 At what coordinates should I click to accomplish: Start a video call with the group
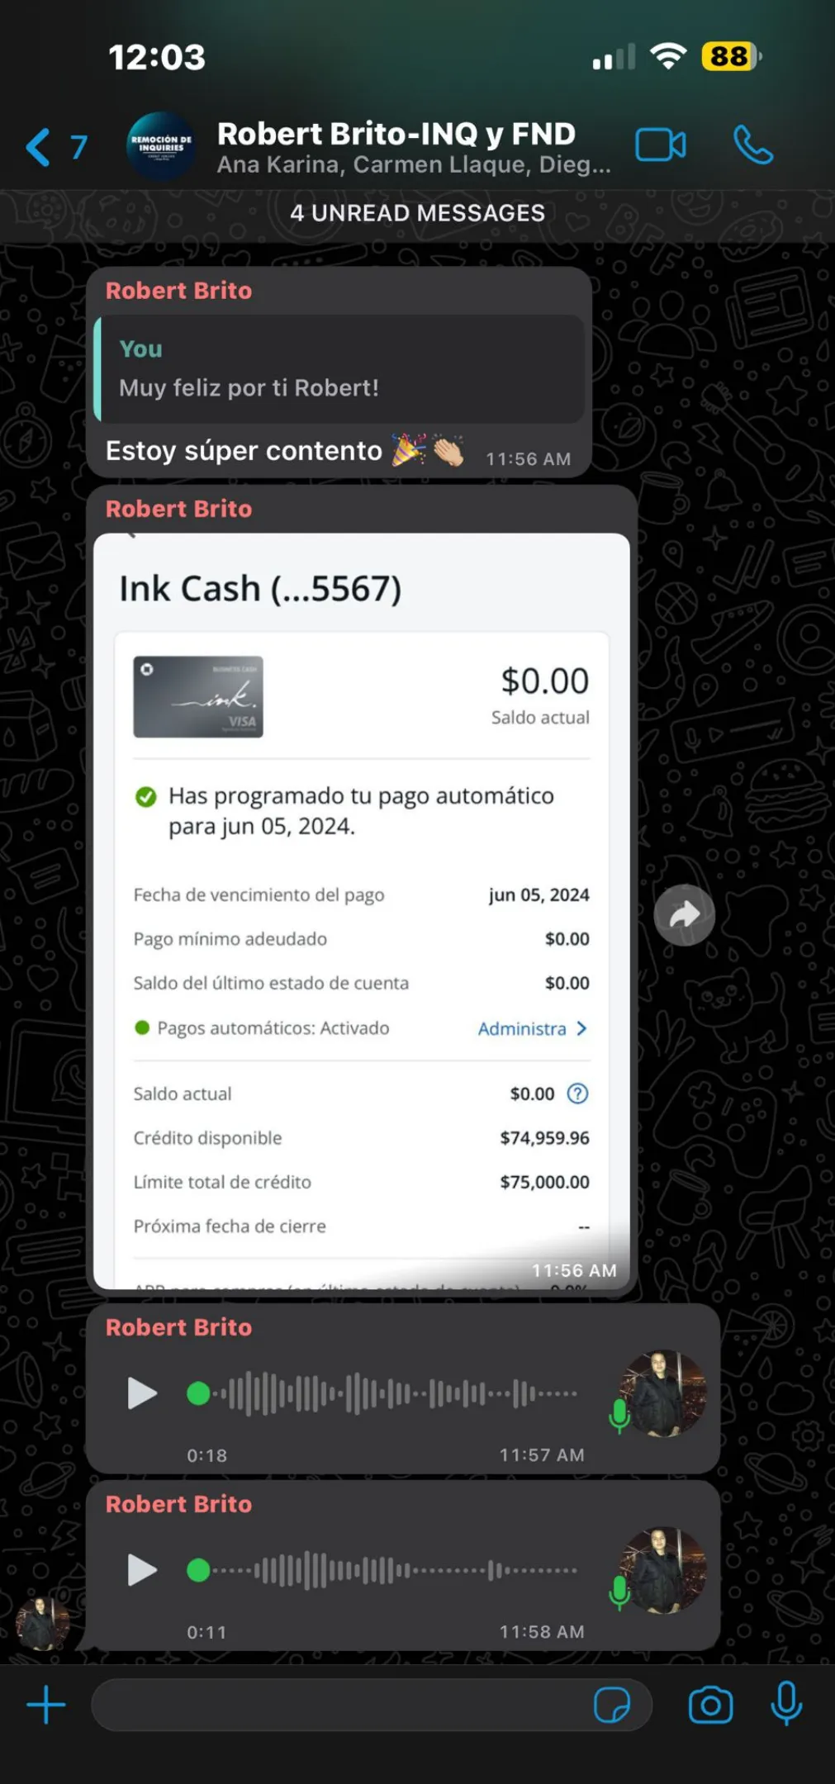tap(660, 145)
